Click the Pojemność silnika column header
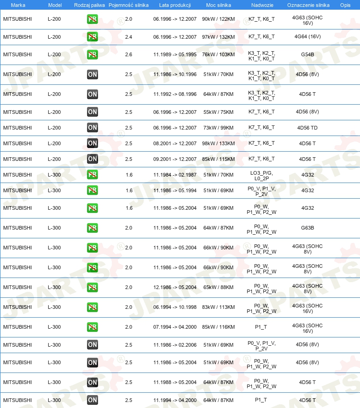Screen dimensions: 360x408 click(x=128, y=5)
